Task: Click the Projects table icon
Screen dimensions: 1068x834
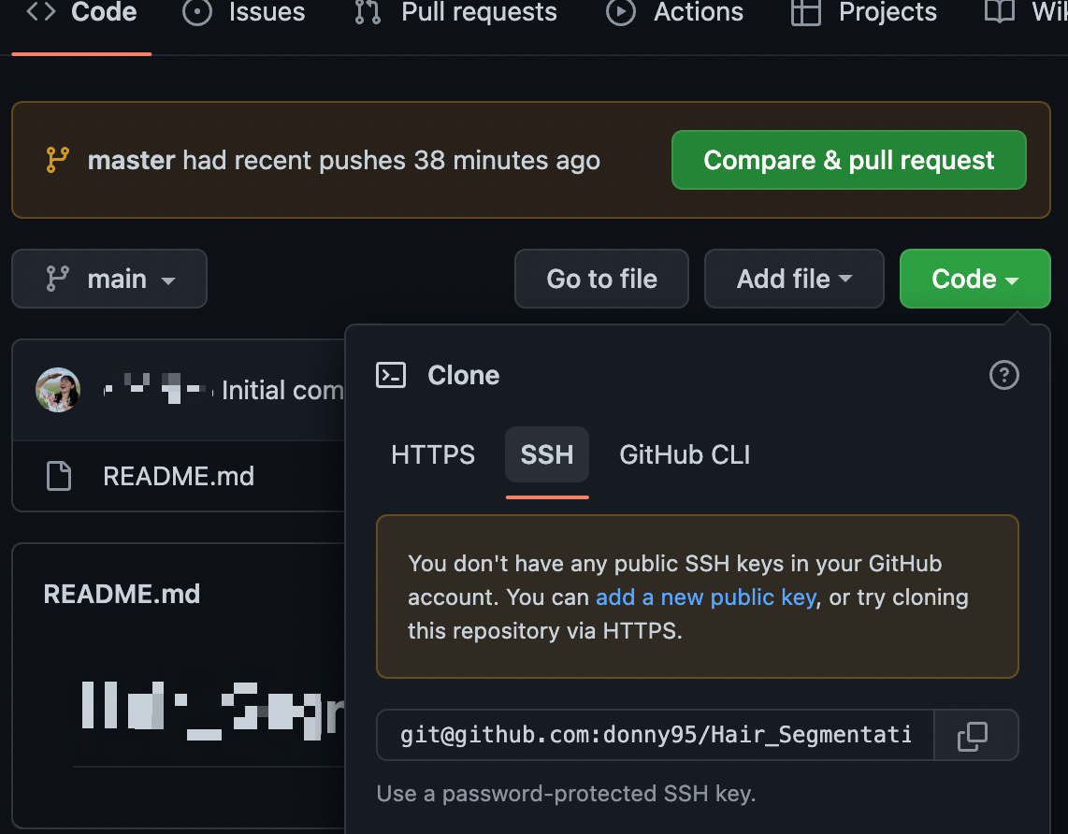Action: (x=806, y=12)
